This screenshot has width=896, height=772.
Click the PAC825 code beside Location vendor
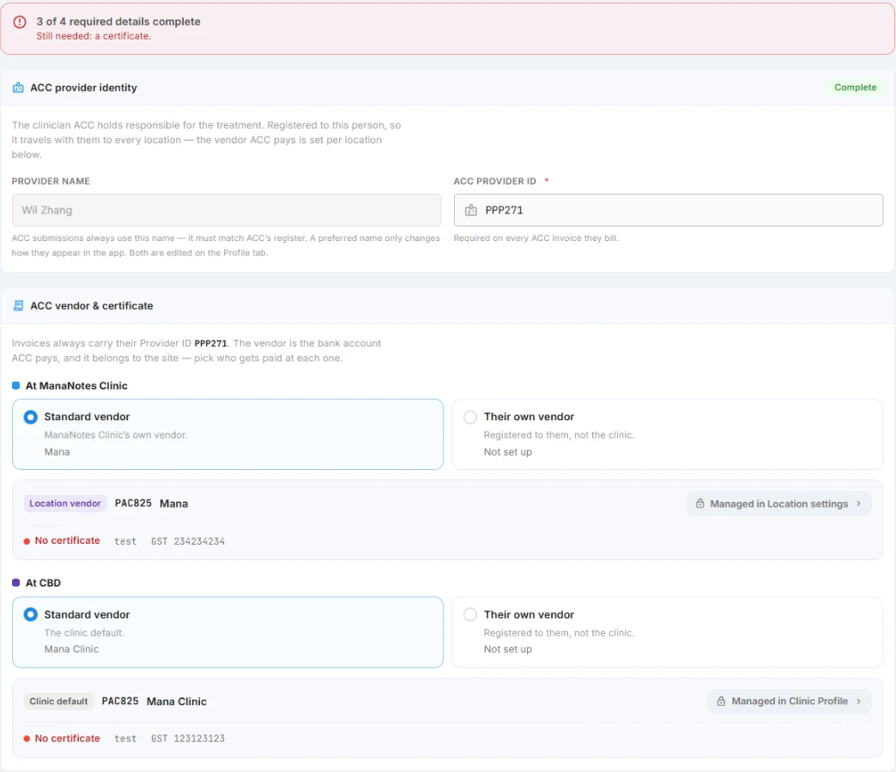133,503
